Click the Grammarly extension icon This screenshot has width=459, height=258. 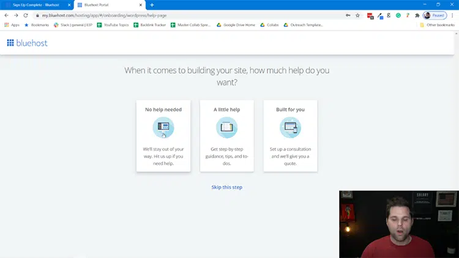point(398,15)
